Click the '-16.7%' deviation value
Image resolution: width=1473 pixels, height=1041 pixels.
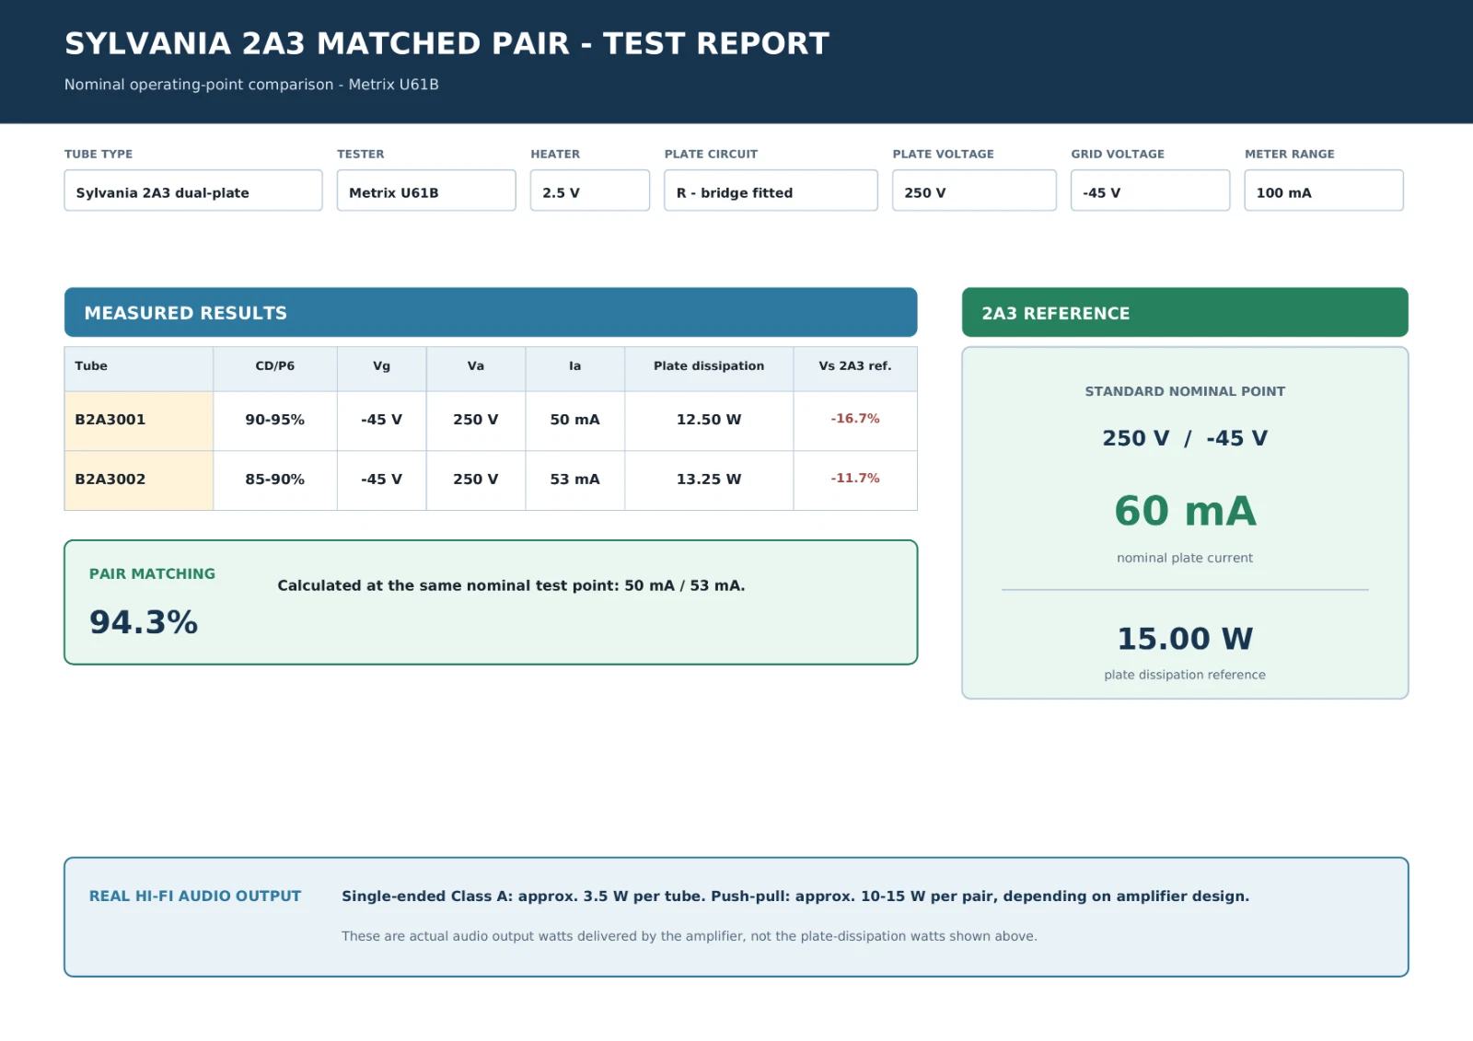point(855,419)
